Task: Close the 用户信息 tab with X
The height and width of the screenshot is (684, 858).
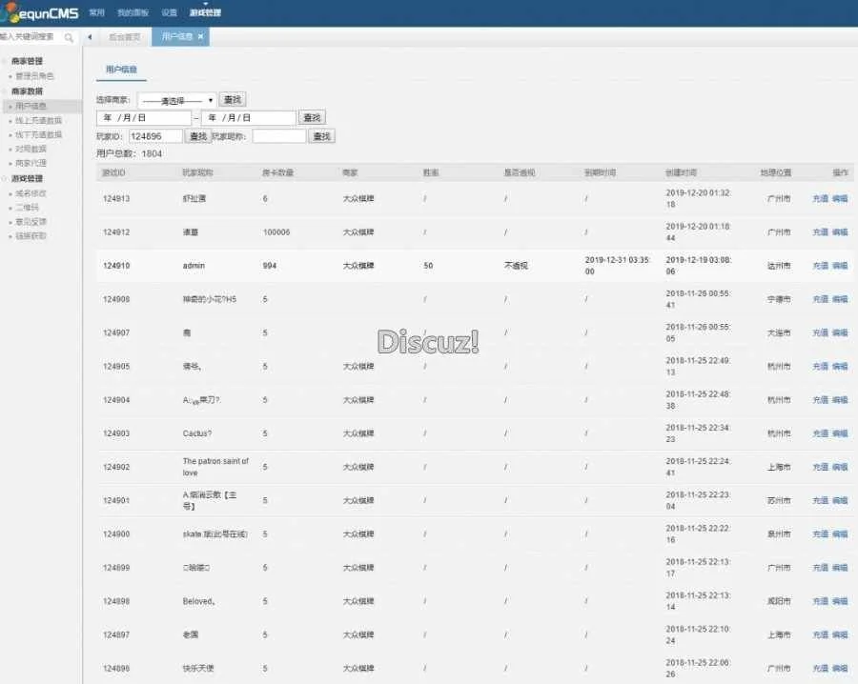Action: click(x=200, y=36)
